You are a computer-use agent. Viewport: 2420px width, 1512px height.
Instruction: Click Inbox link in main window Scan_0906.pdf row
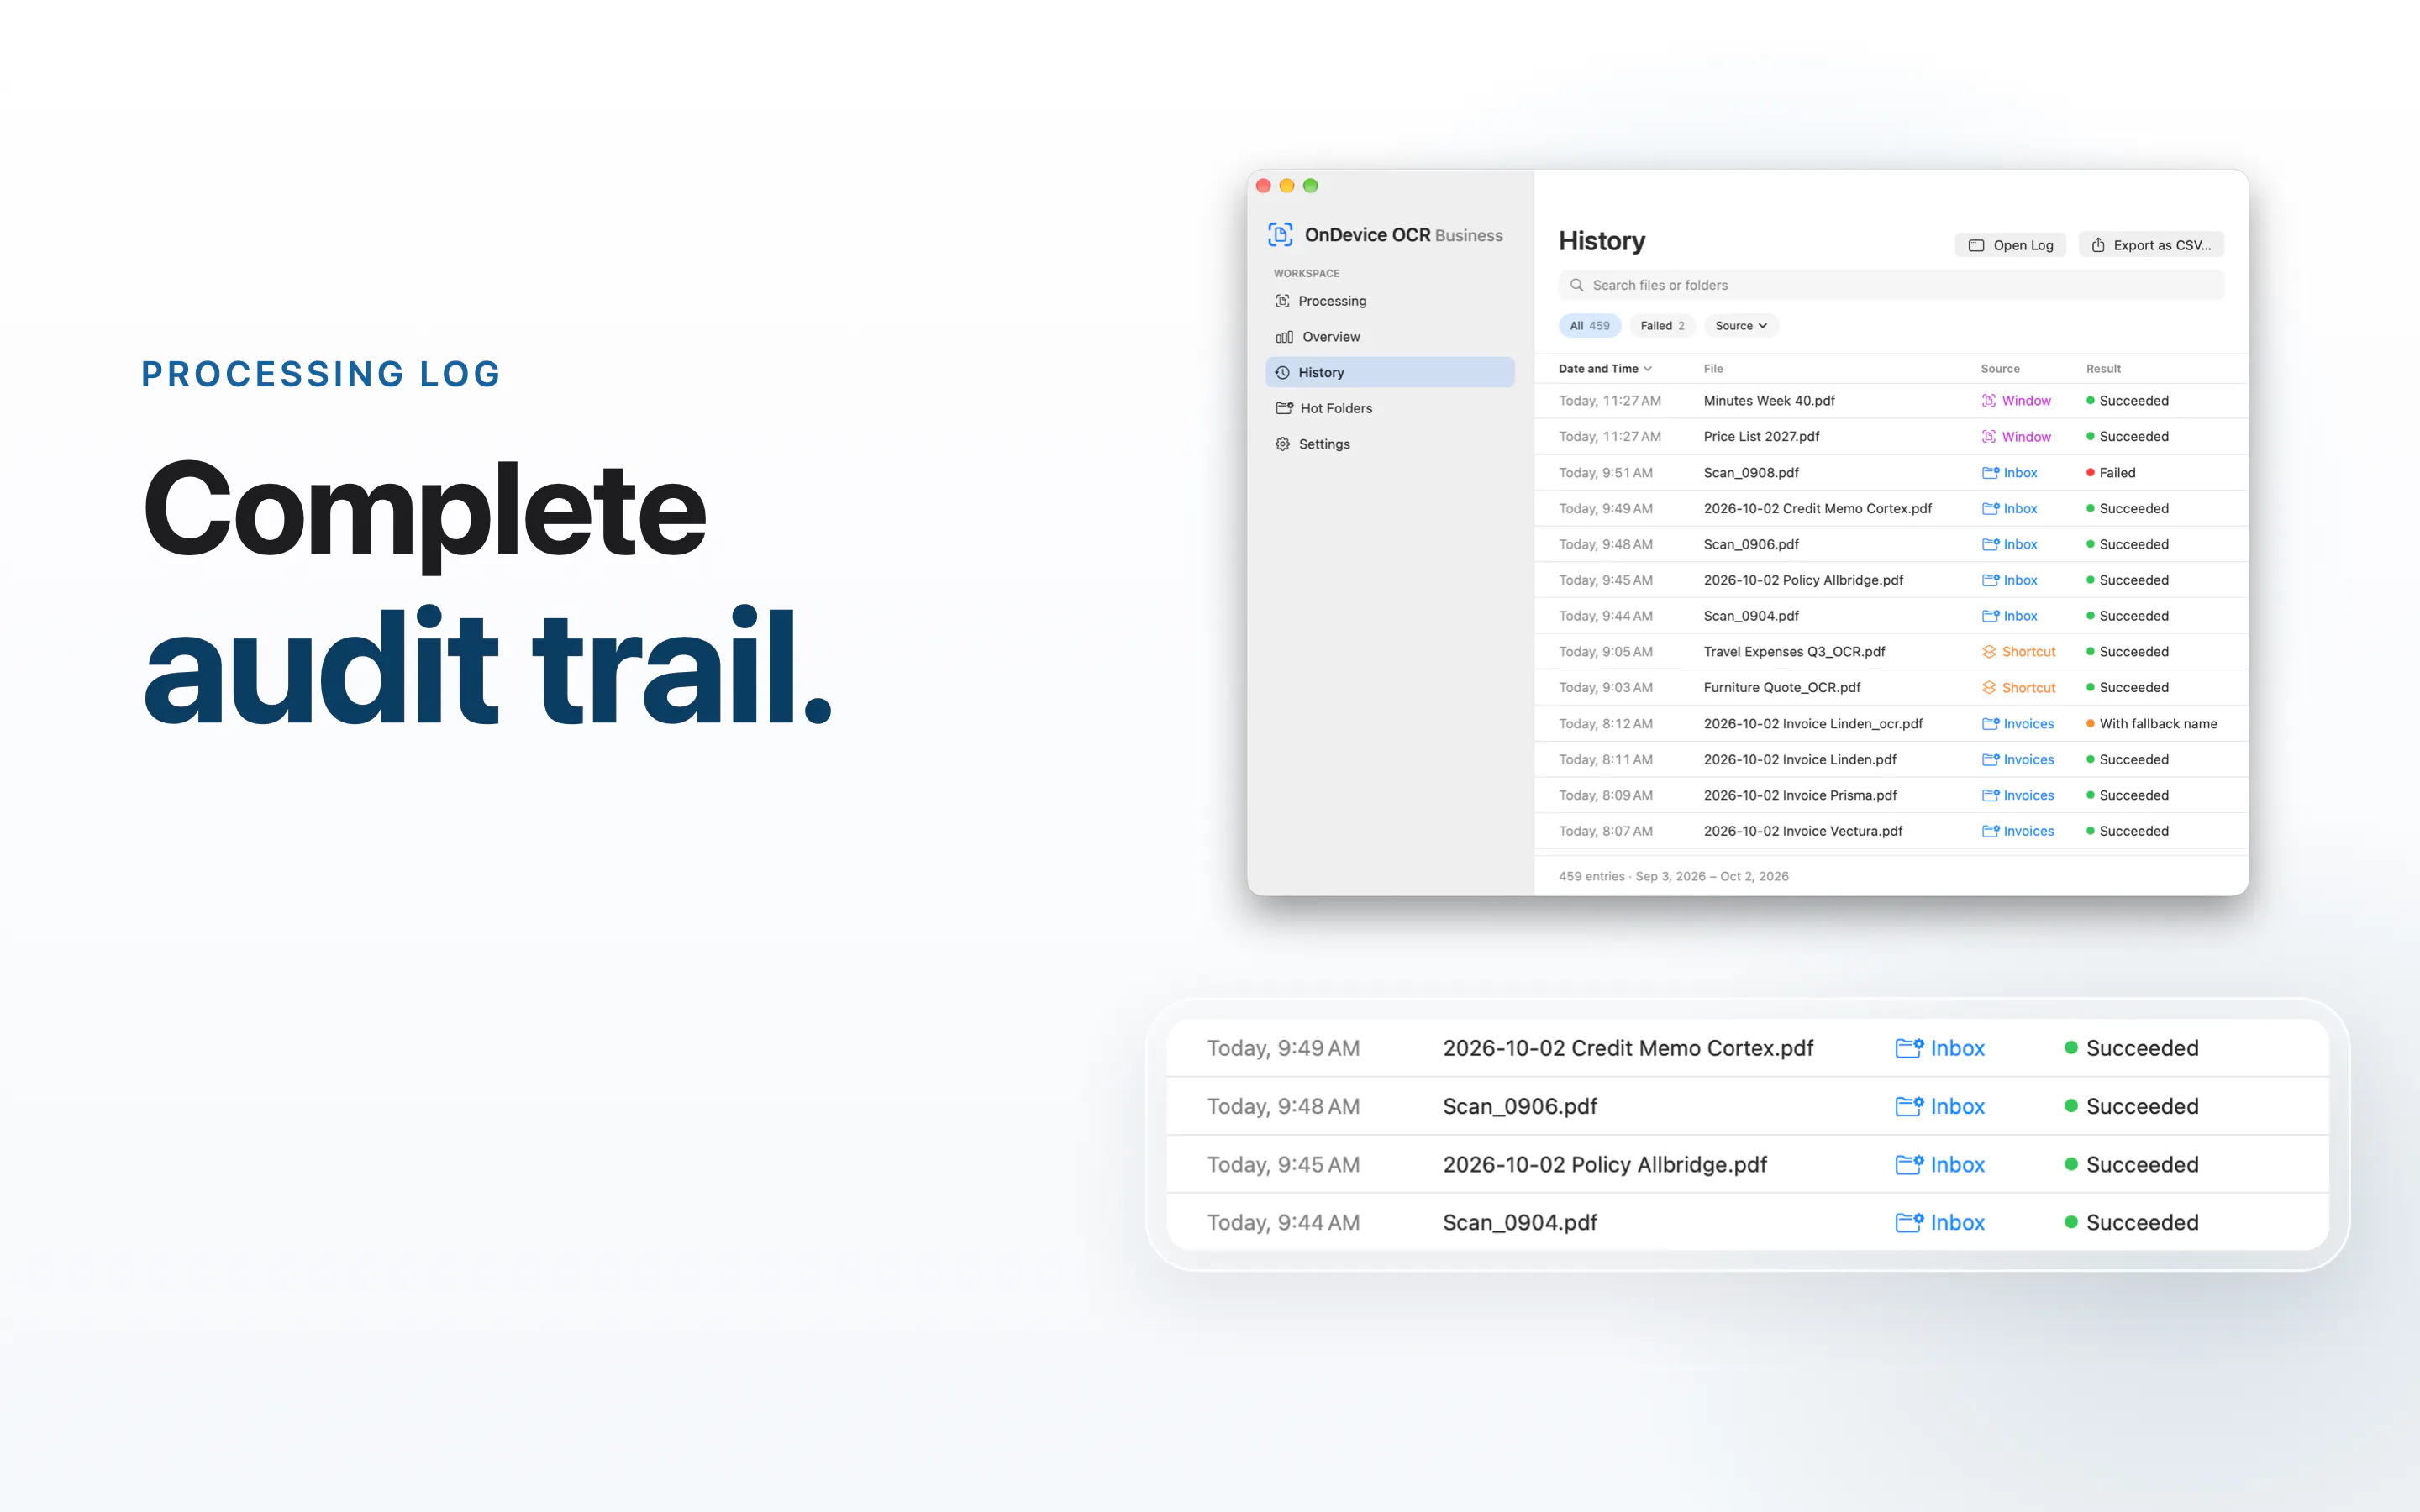coord(2020,545)
